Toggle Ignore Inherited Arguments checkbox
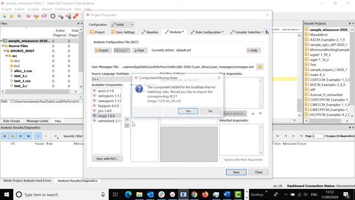 pyautogui.click(x=221, y=159)
